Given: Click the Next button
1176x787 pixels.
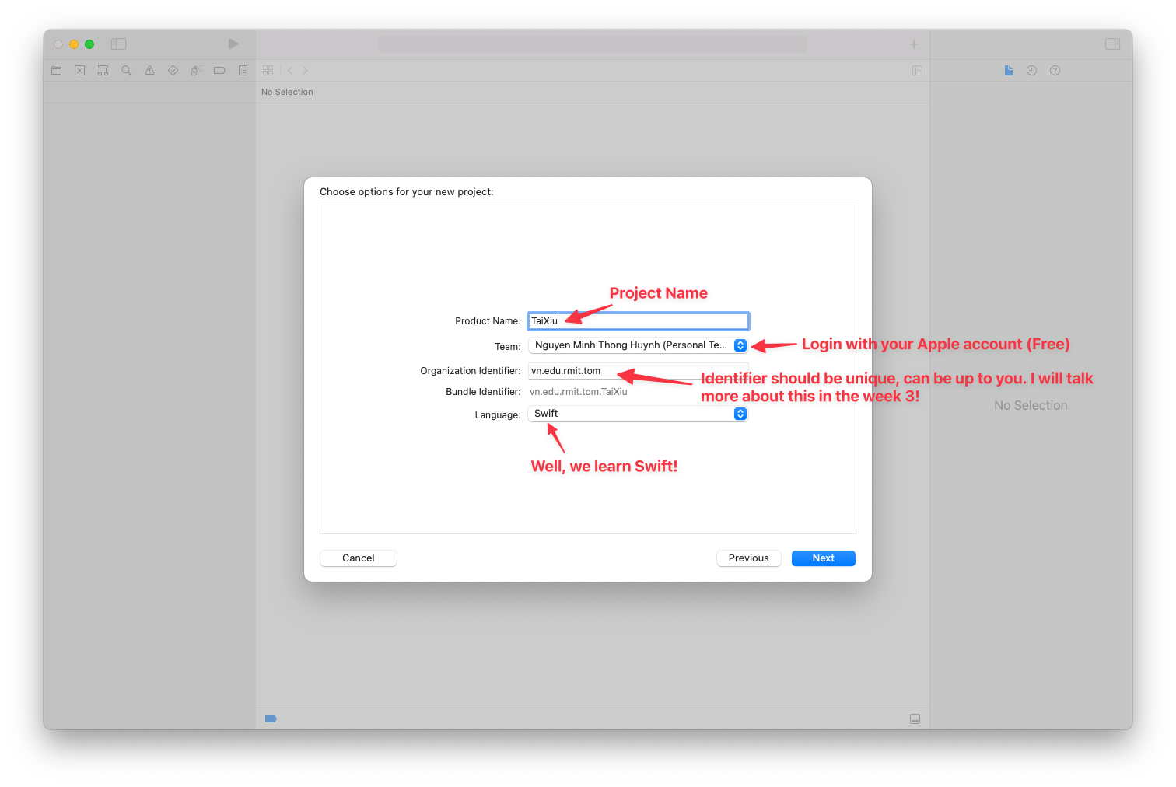Looking at the screenshot, I should [x=823, y=558].
